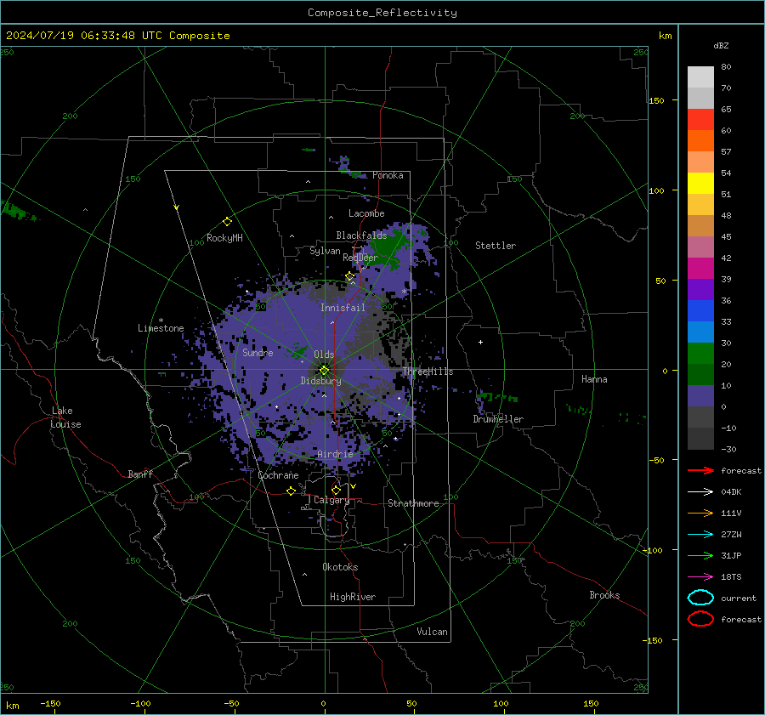Click the Strathmore label
This screenshot has width=765, height=715.
click(413, 503)
